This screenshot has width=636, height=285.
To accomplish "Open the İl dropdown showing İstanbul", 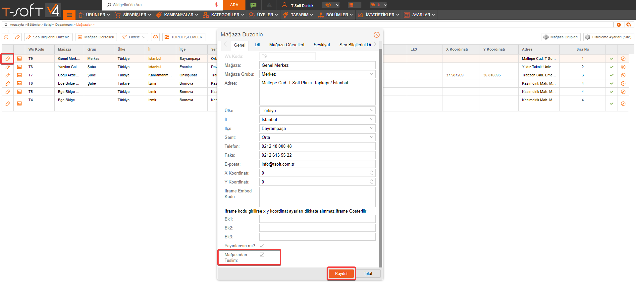I will tap(317, 119).
